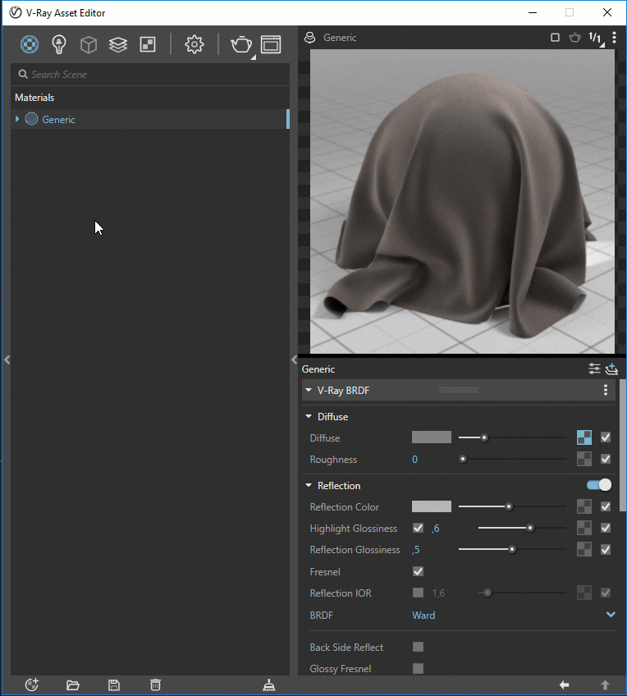Click the properties panel scrollbar
The width and height of the screenshot is (627, 696).
tap(623, 445)
